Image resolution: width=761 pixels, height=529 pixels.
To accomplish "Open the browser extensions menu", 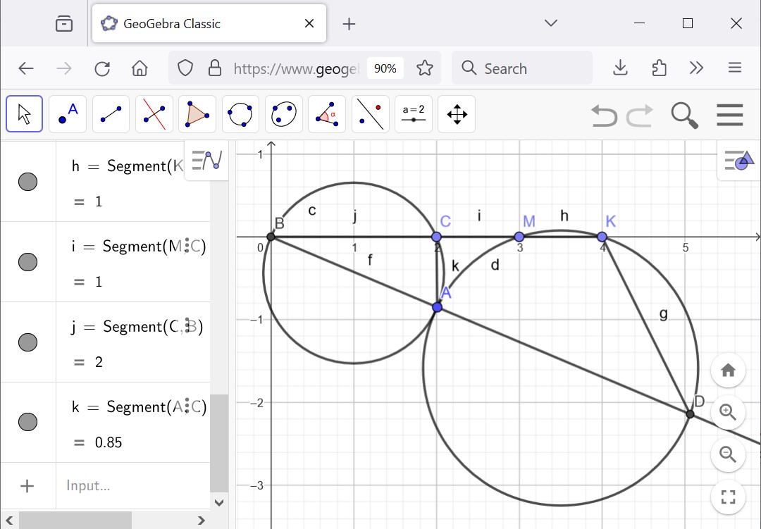I will 659,68.
